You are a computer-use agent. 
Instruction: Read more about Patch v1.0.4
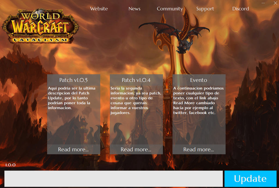136,149
